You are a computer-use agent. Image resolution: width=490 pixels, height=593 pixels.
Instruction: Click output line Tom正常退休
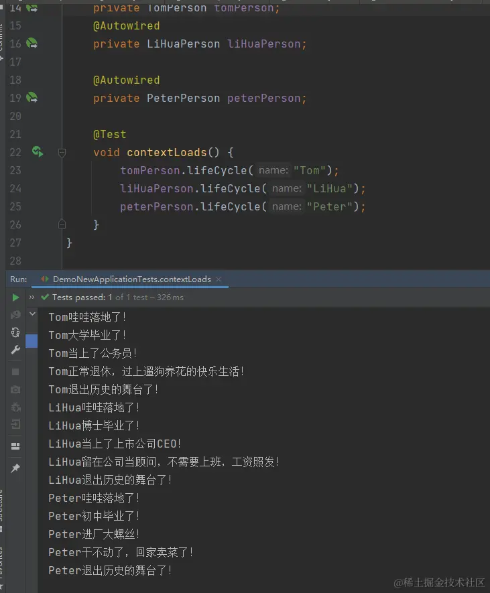pyautogui.click(x=146, y=371)
